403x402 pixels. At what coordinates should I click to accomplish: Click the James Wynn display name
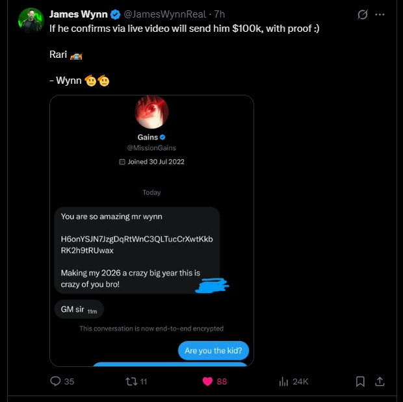[79, 14]
